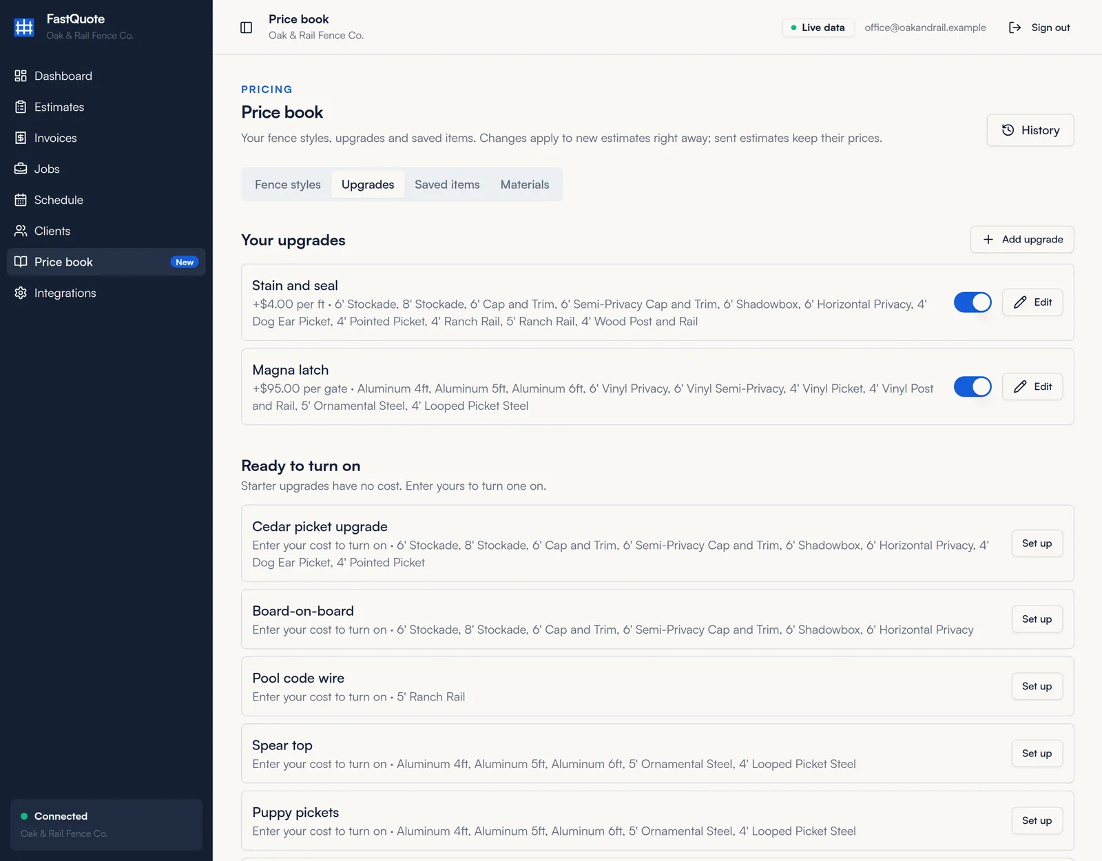Click the Ready to turn on heading
Viewport: 1102px width, 861px height.
300,466
